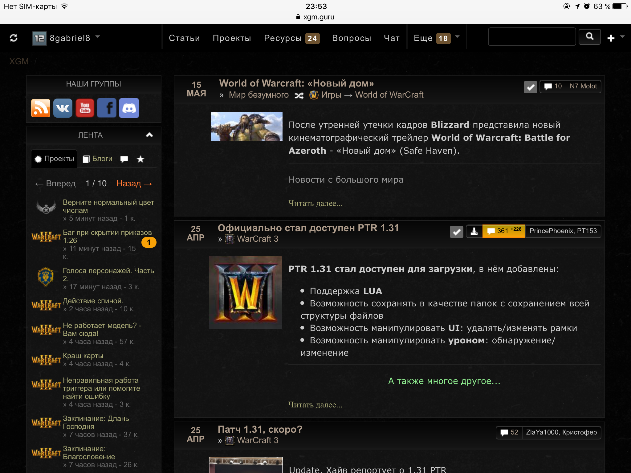The height and width of the screenshot is (473, 631).
Task: Open the 52 comments on Патч 1.31 post
Action: click(x=509, y=433)
